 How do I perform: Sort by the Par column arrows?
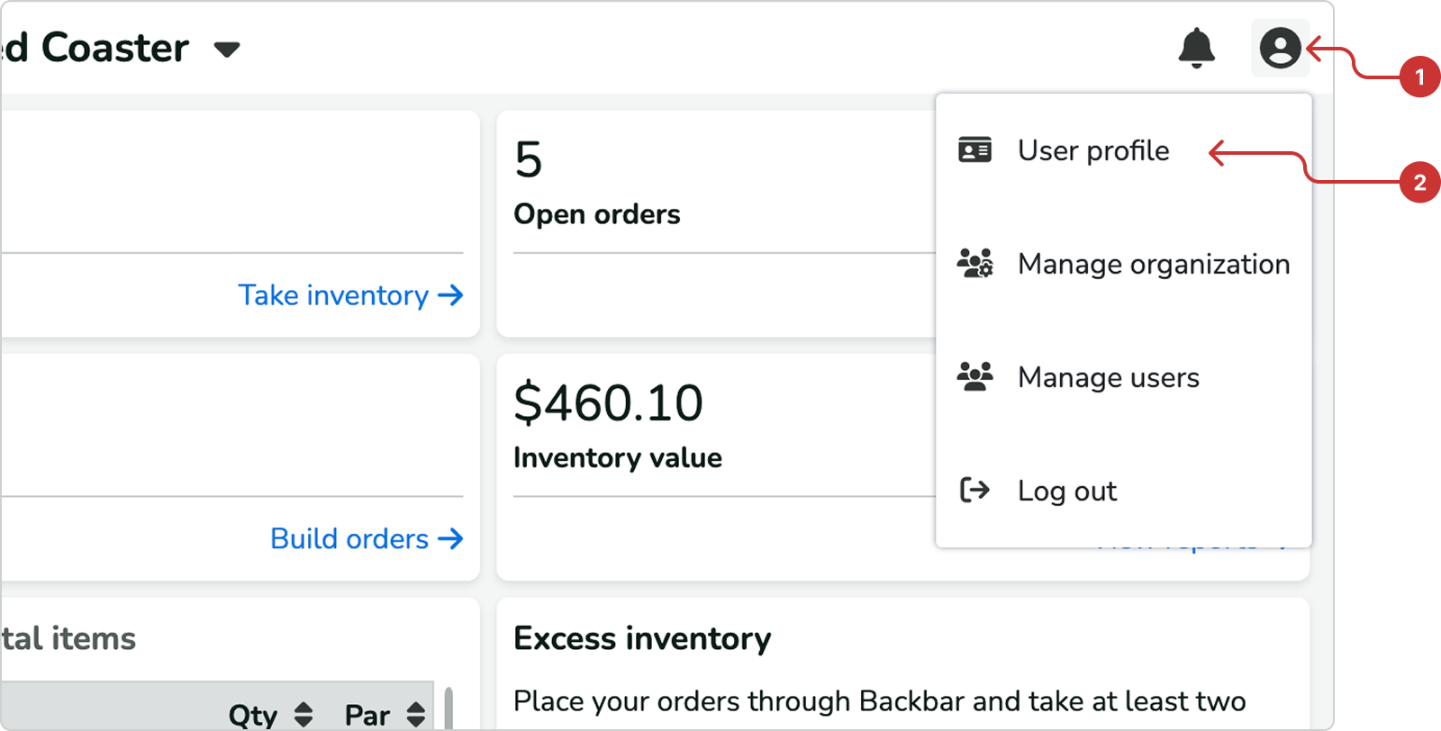pyautogui.click(x=415, y=715)
